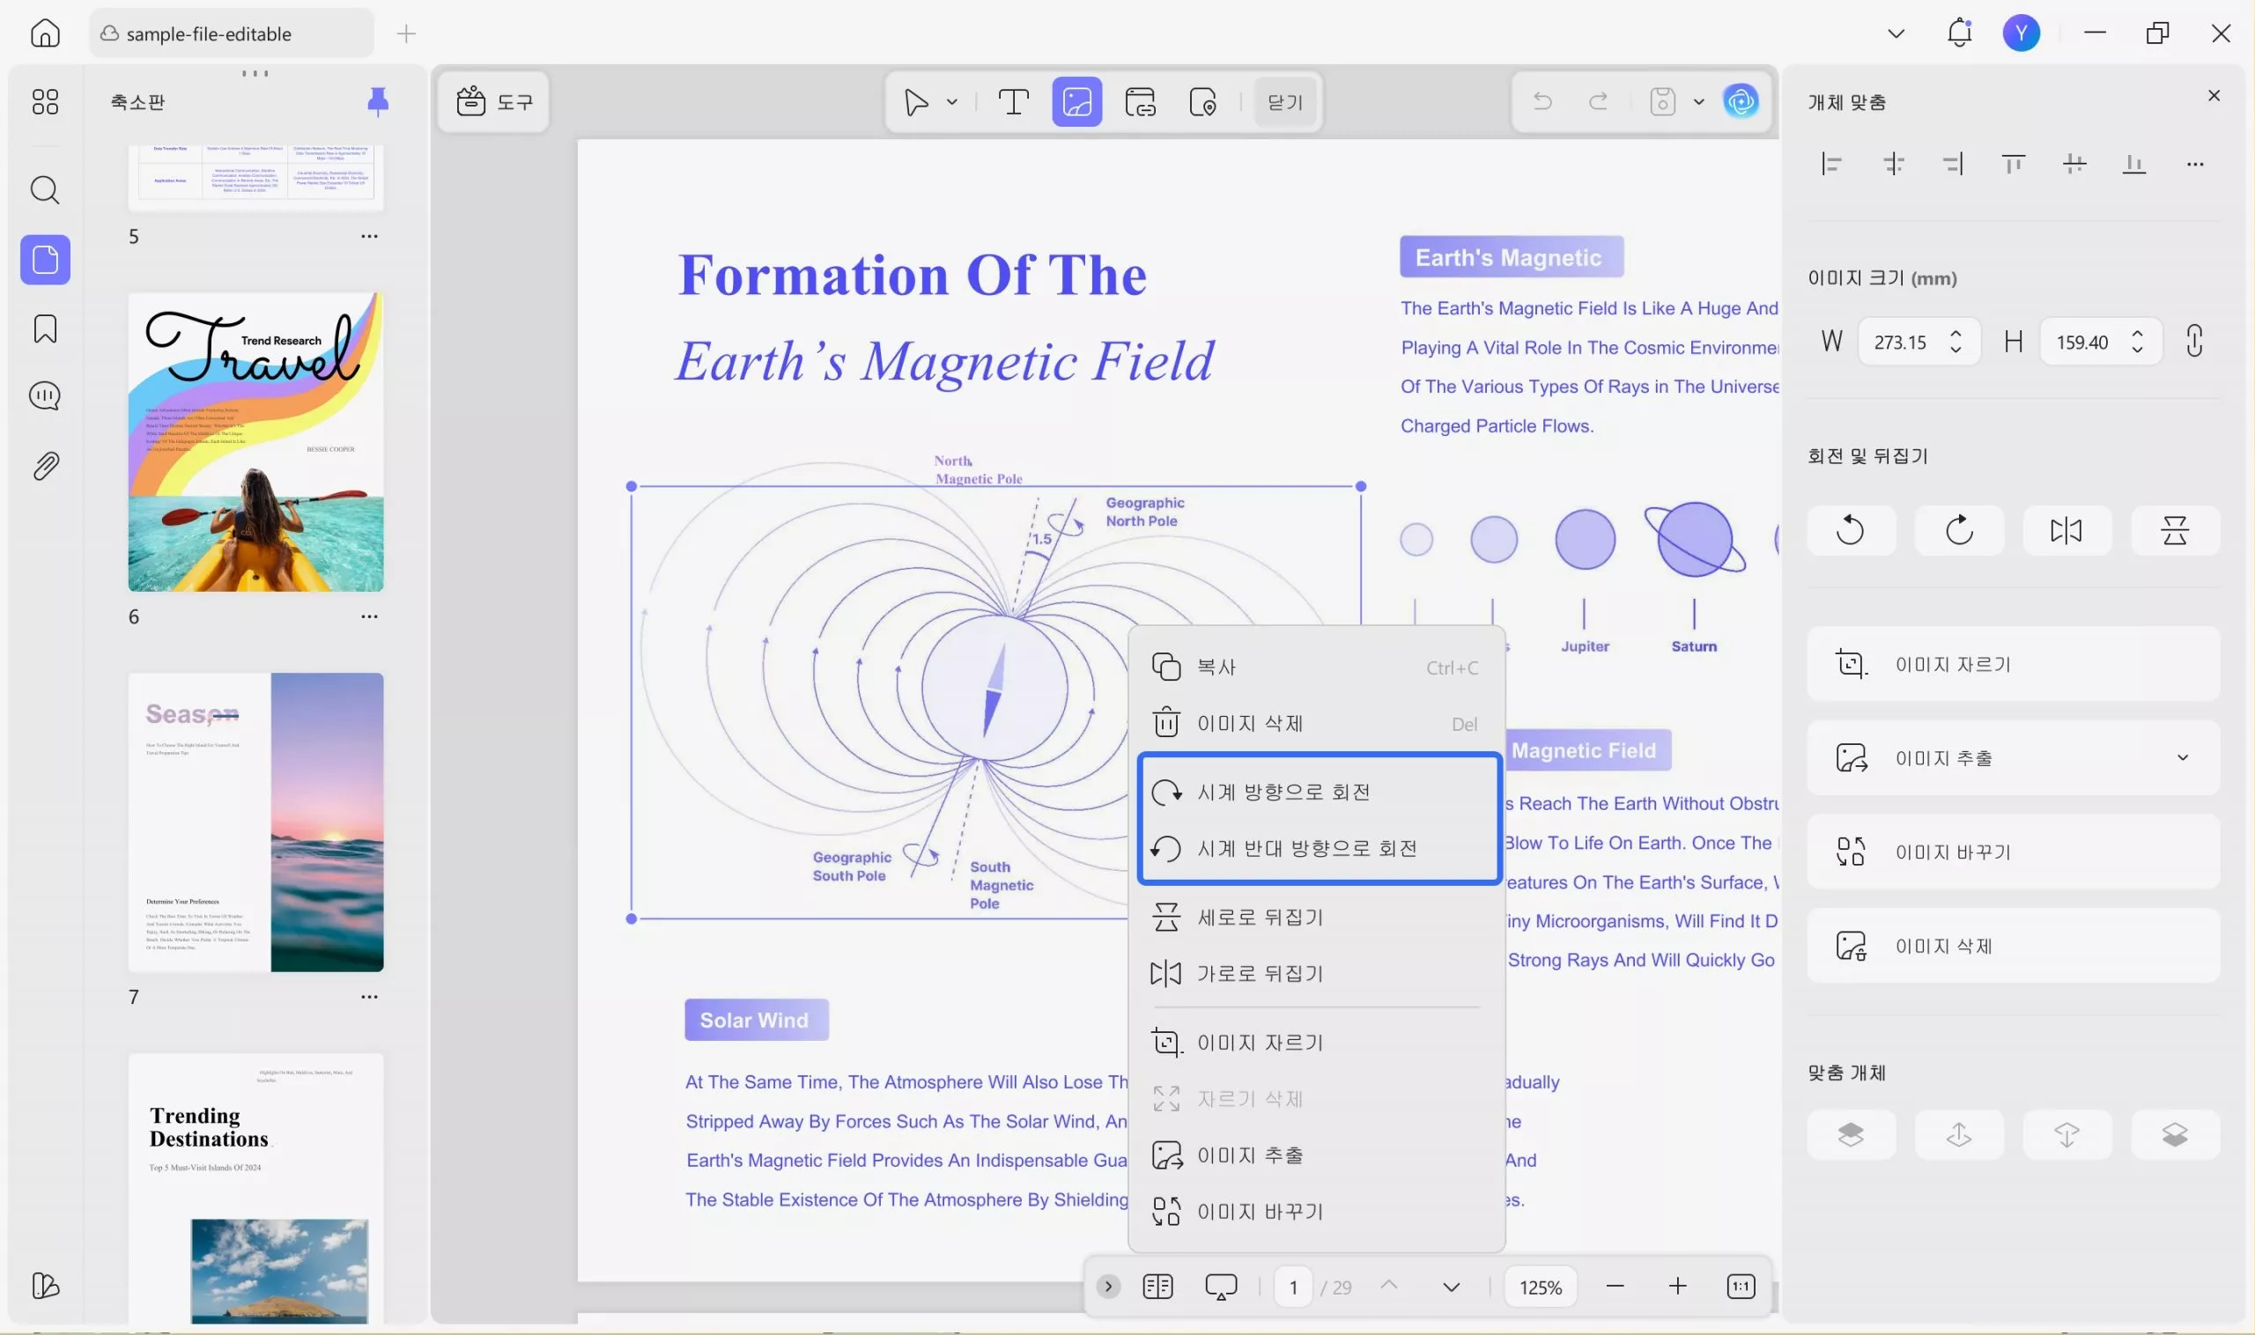
Task: Add a new tab with plus
Action: click(407, 34)
